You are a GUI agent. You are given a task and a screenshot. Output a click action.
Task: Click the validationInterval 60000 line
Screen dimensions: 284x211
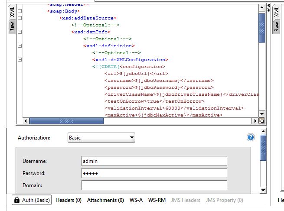174,108
